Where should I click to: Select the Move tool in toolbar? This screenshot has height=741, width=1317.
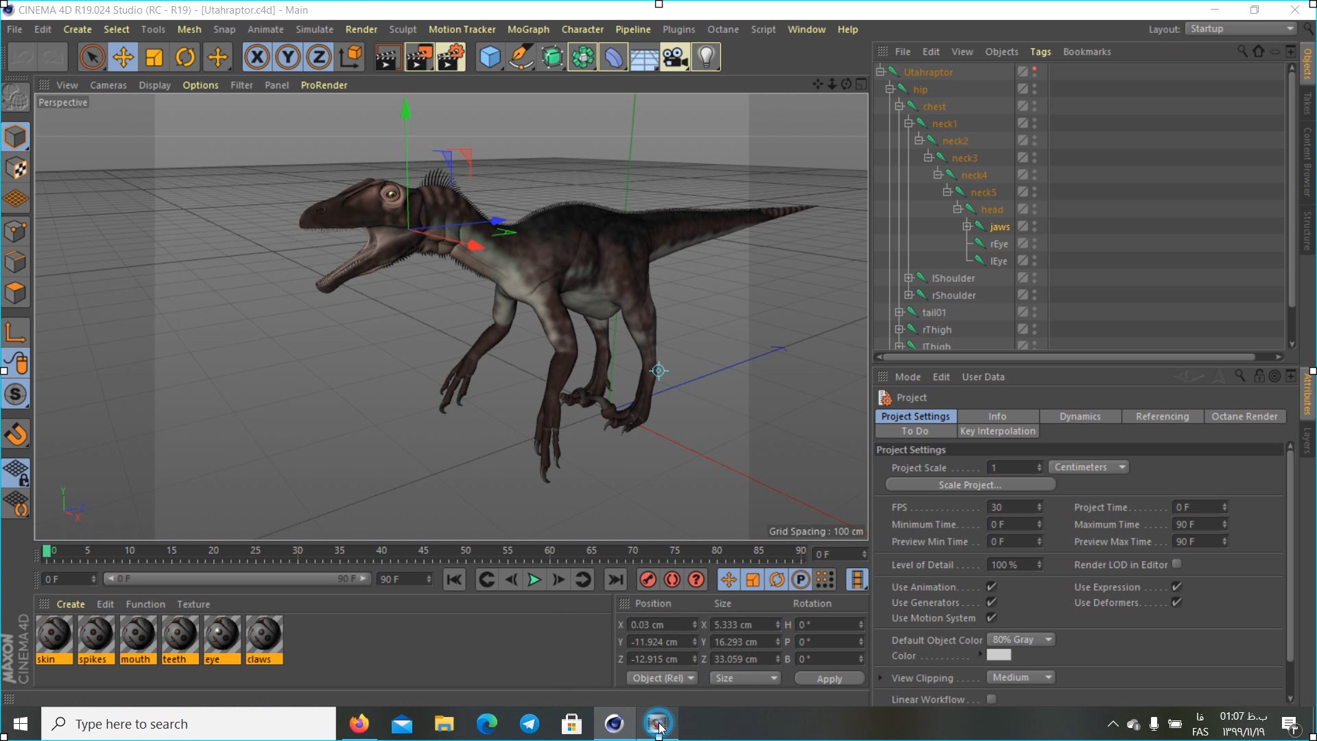click(x=123, y=58)
